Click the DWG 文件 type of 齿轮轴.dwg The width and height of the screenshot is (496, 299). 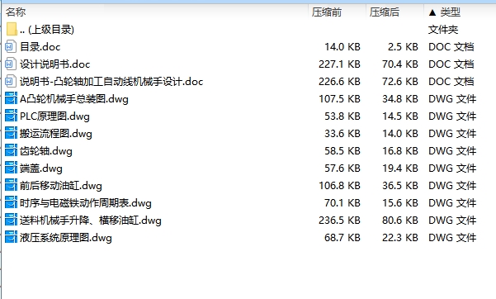(452, 151)
